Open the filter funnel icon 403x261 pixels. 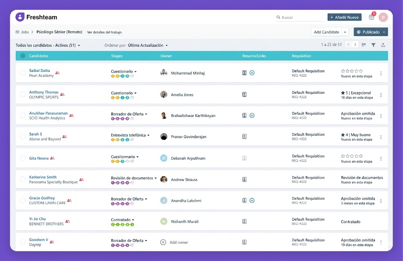373,45
